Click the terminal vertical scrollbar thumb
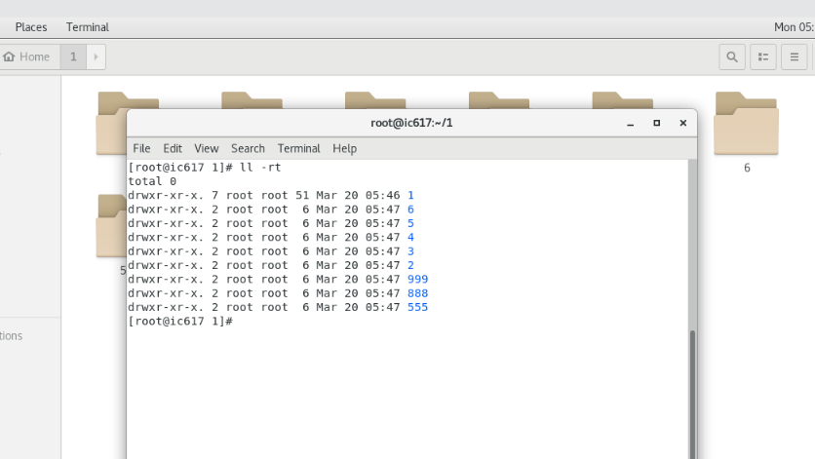This screenshot has height=459, width=815. (692, 395)
